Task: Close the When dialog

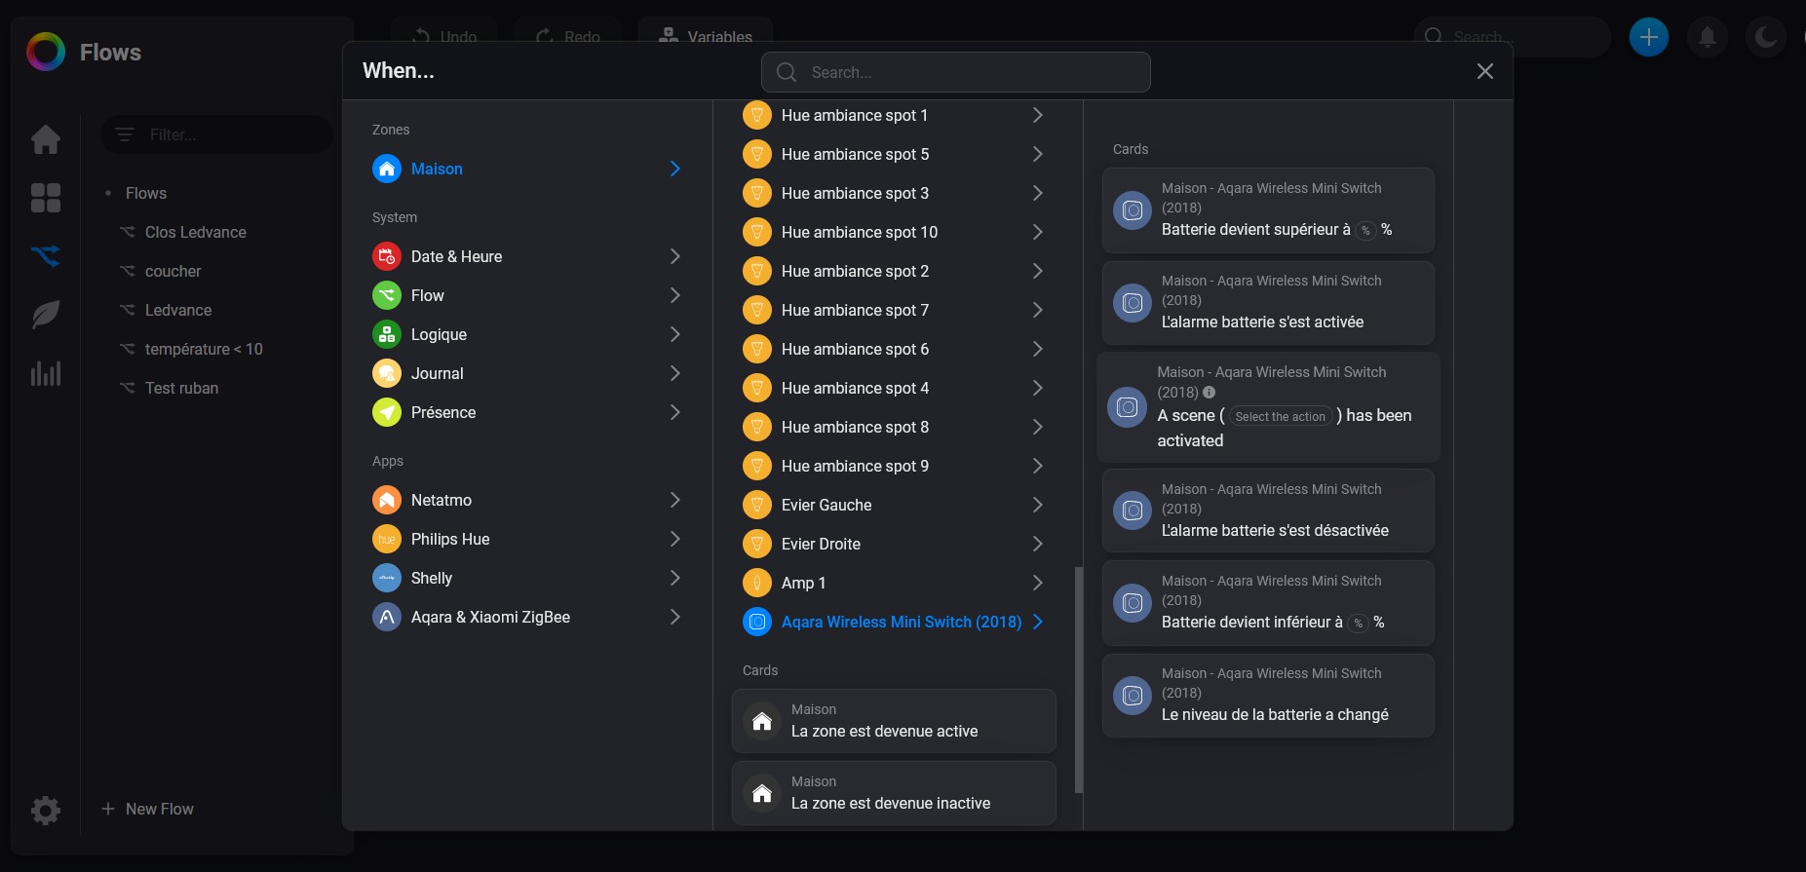Action: tap(1485, 71)
